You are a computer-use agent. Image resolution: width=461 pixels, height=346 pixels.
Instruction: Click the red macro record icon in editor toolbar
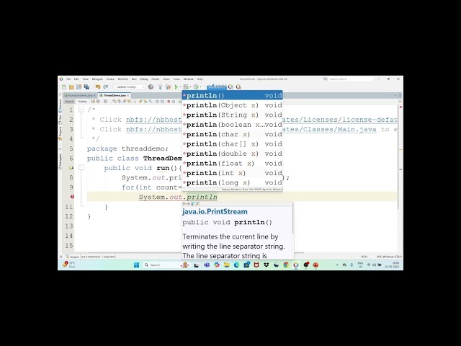(169, 102)
